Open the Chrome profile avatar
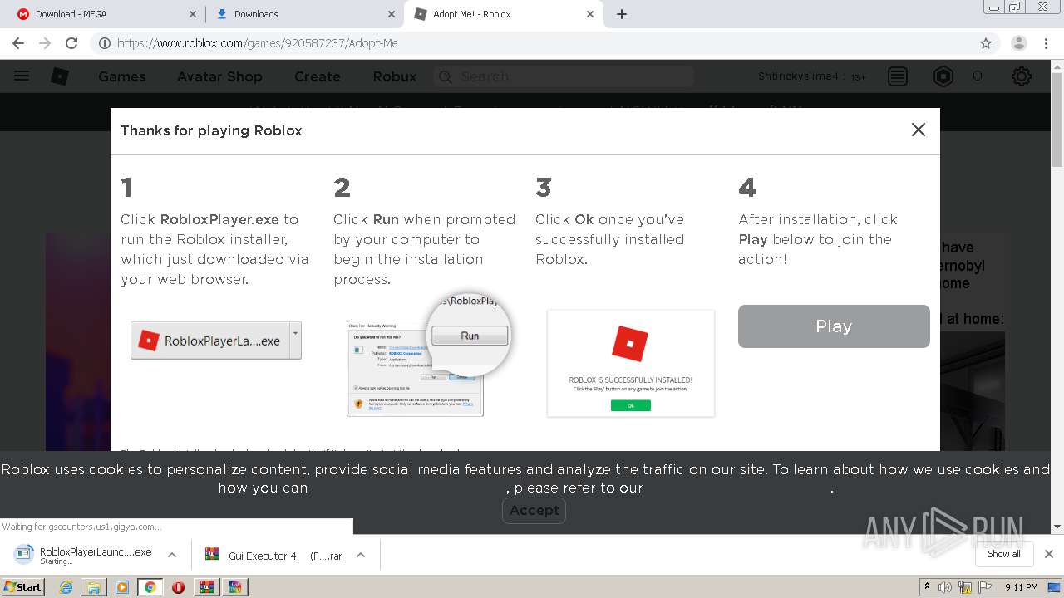 tap(1019, 43)
